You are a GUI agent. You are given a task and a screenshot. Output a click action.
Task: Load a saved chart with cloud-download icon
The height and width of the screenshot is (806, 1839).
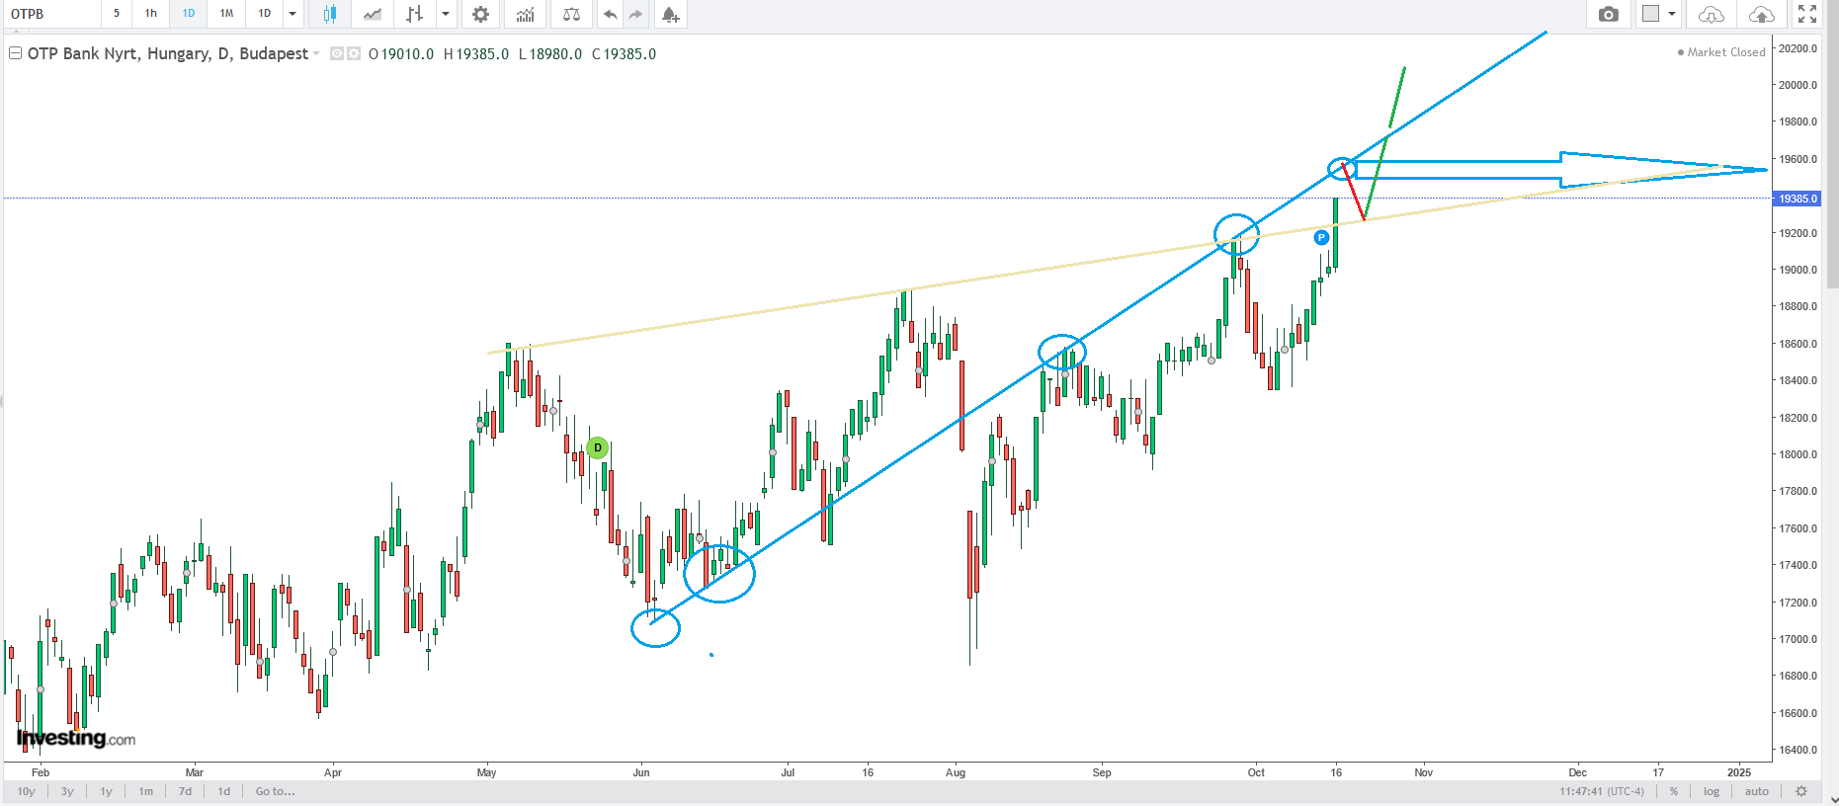[1712, 14]
